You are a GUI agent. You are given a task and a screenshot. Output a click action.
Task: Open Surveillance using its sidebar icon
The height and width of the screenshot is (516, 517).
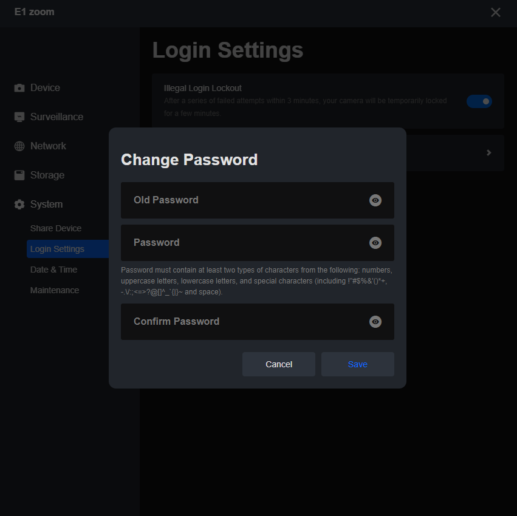pyautogui.click(x=19, y=117)
